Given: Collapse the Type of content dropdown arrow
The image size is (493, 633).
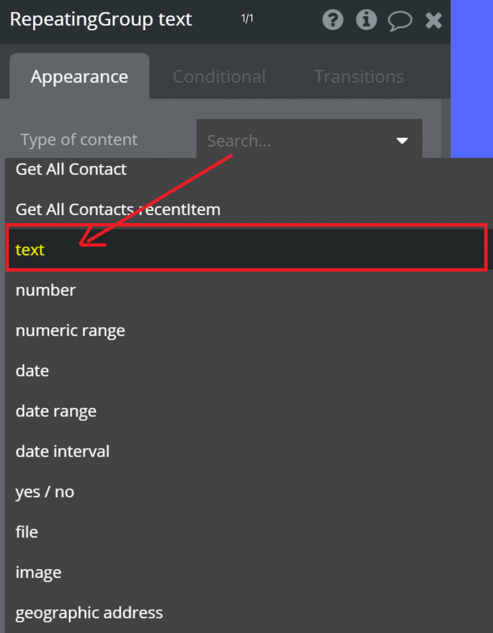Looking at the screenshot, I should click(x=402, y=141).
